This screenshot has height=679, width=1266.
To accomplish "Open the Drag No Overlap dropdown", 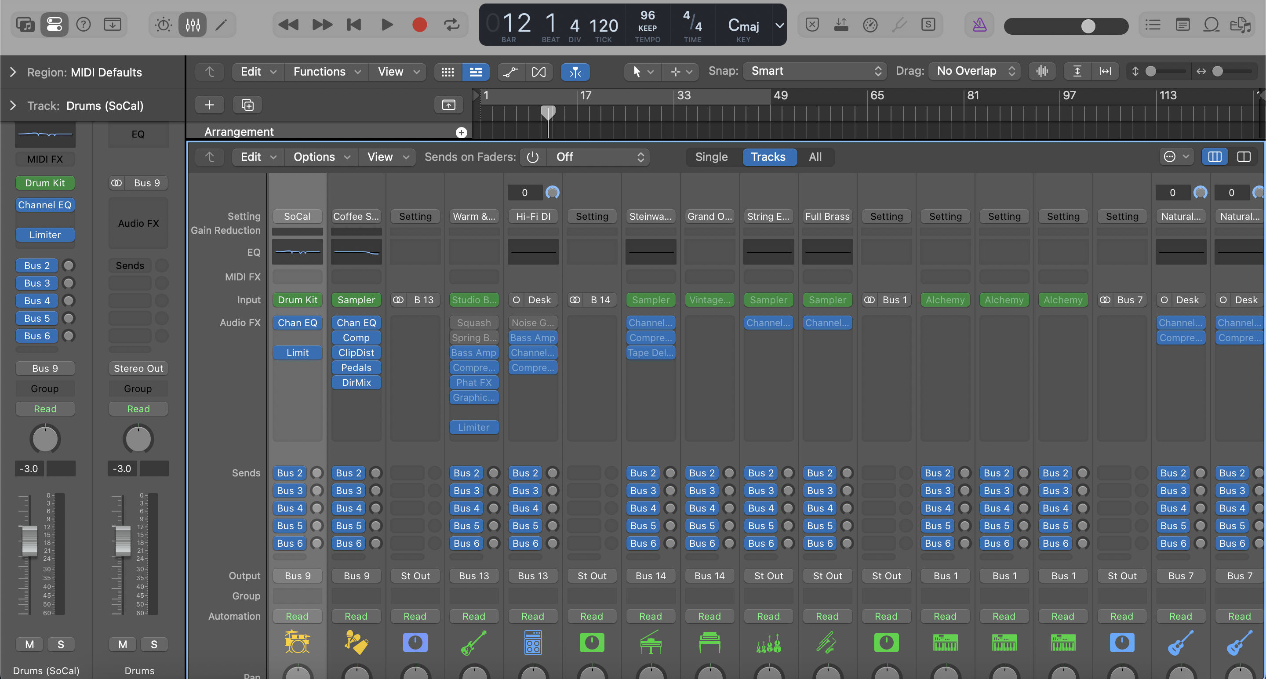I will 974,71.
